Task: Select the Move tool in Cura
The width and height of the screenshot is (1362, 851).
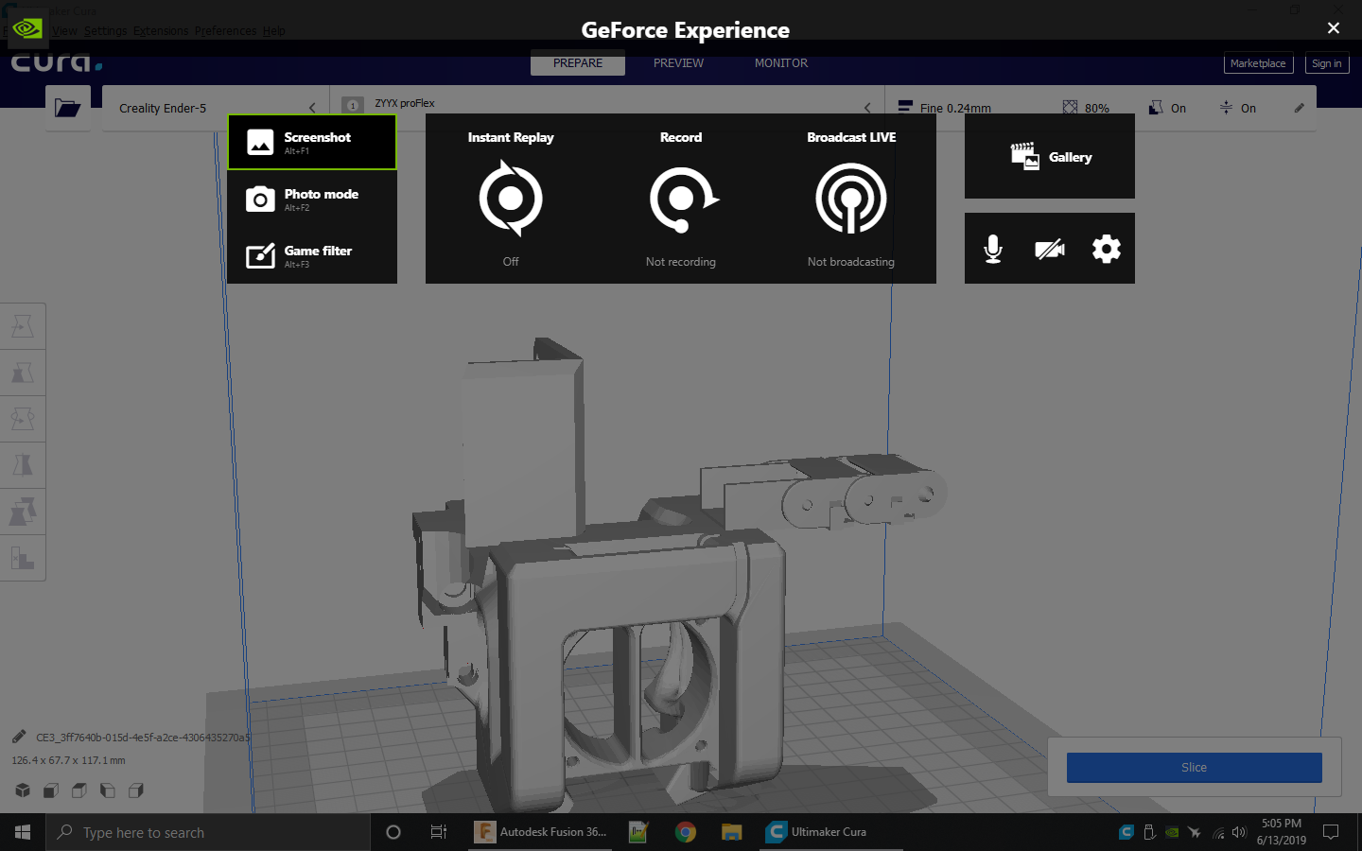Action: coord(23,326)
